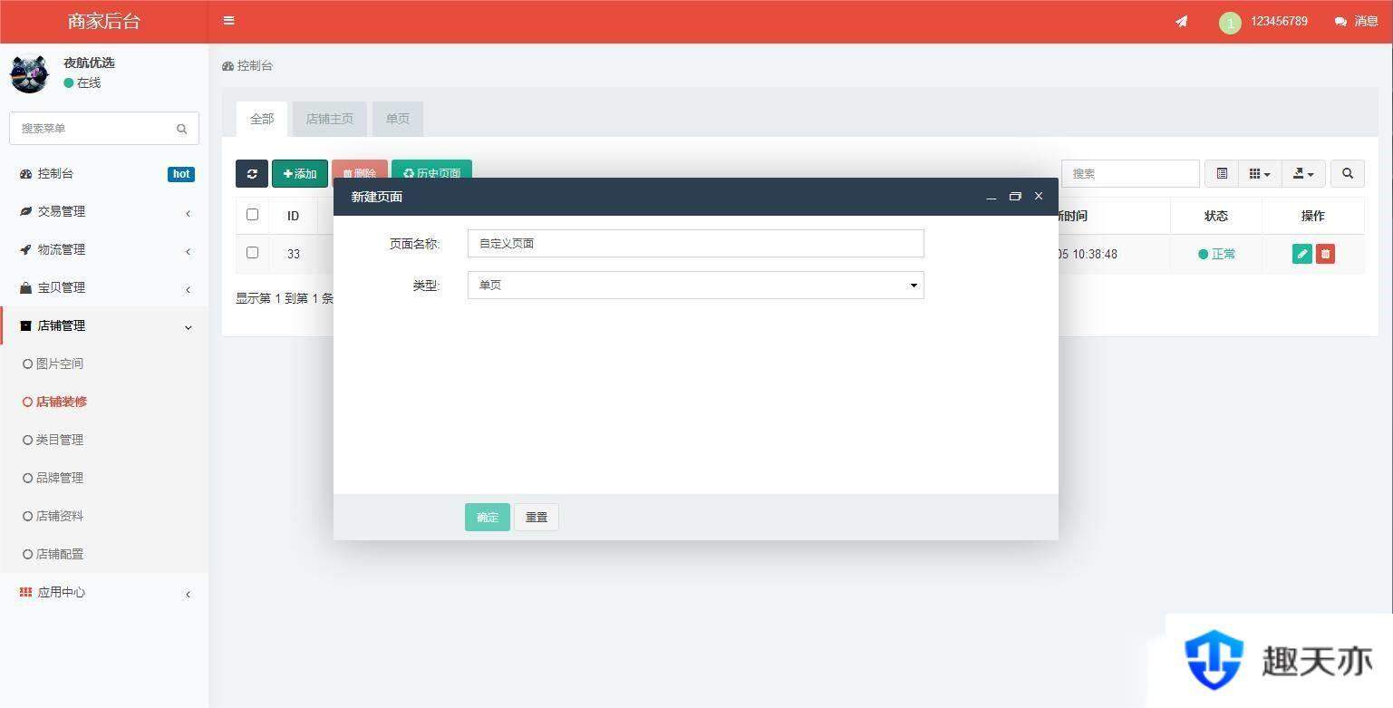The width and height of the screenshot is (1393, 708).
Task: Click the advanced search magnifier button
Action: click(1348, 173)
